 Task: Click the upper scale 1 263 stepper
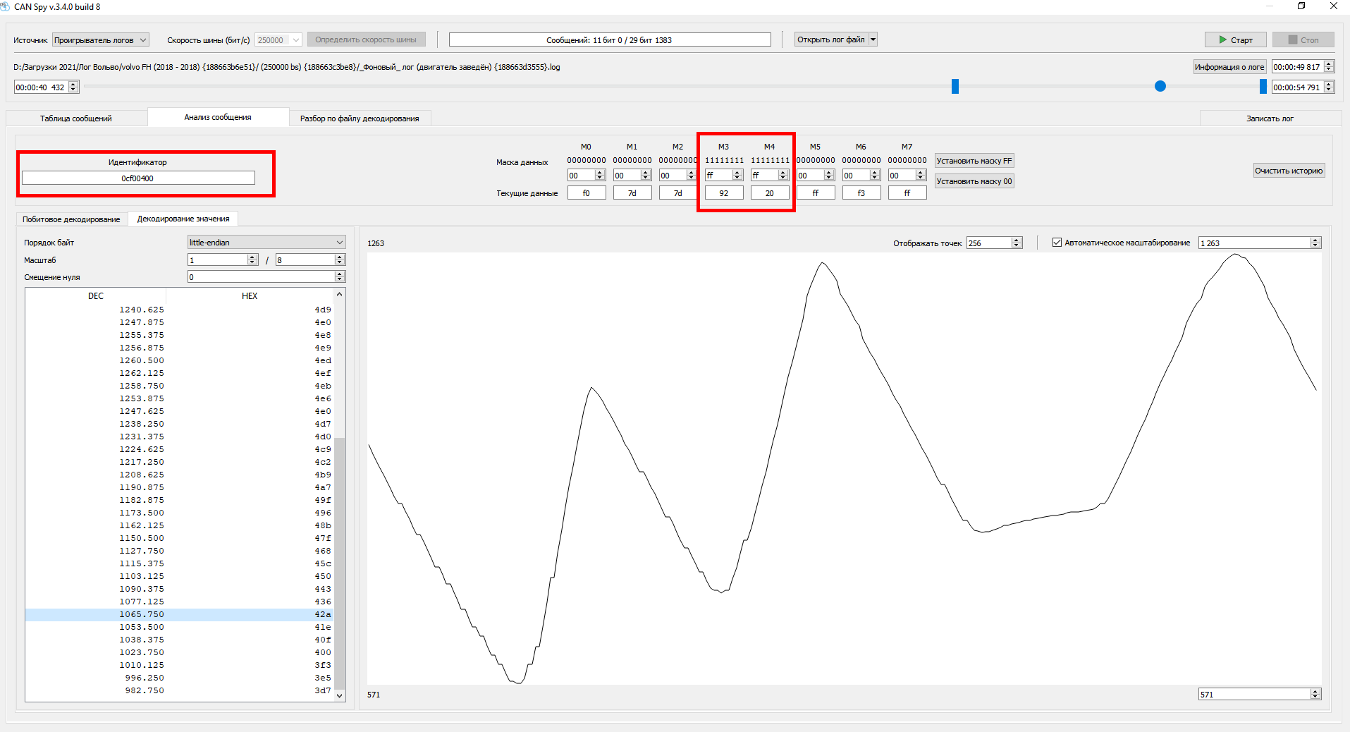point(1259,243)
